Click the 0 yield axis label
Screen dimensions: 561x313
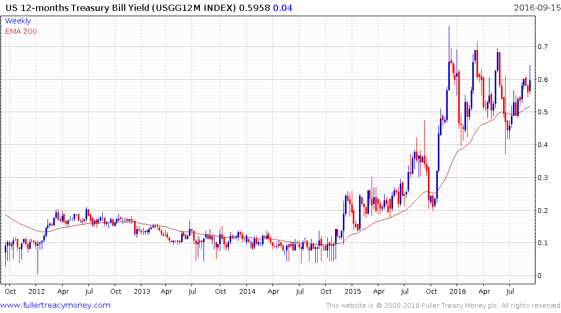(x=540, y=276)
